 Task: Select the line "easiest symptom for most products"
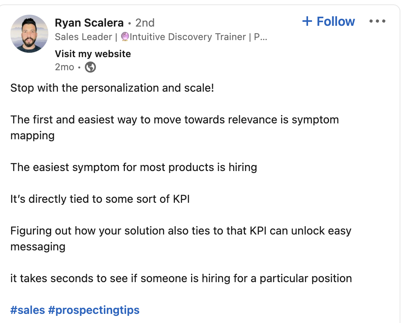(x=134, y=167)
